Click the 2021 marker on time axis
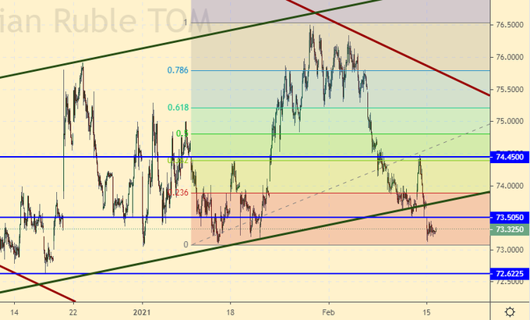 [x=143, y=311]
